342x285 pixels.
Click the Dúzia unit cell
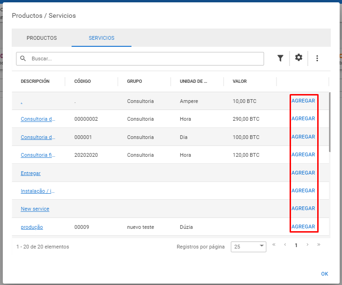[186, 227]
